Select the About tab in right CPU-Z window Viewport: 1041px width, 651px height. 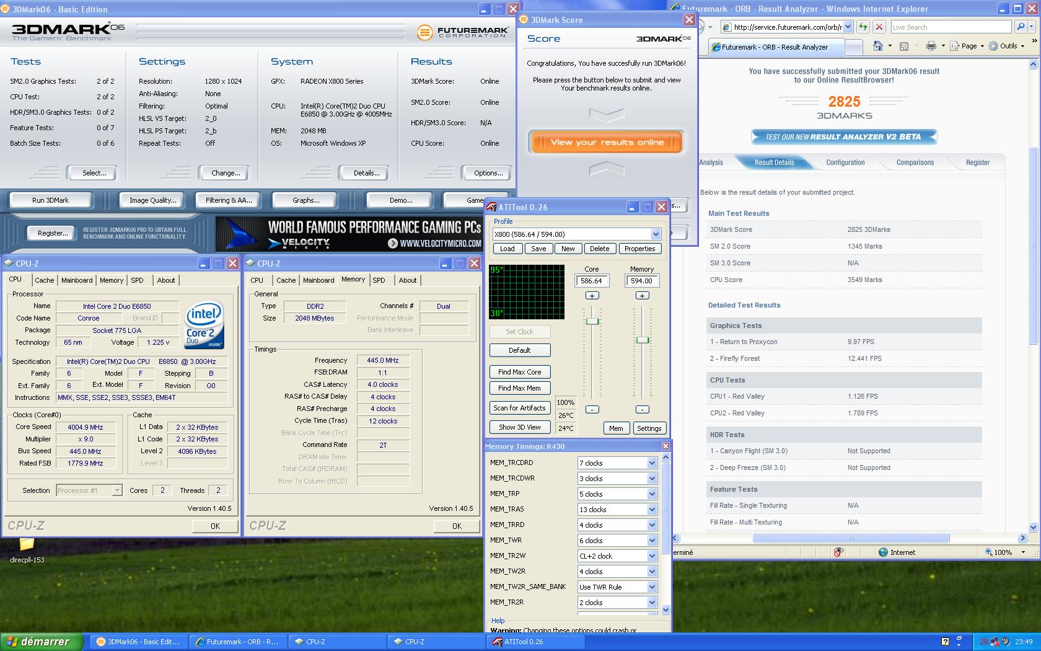point(408,280)
